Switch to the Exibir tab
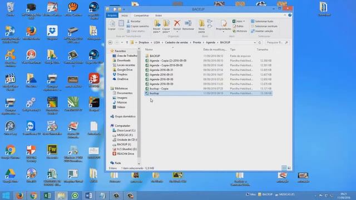The width and height of the screenshot is (356, 200). pyautogui.click(x=159, y=16)
